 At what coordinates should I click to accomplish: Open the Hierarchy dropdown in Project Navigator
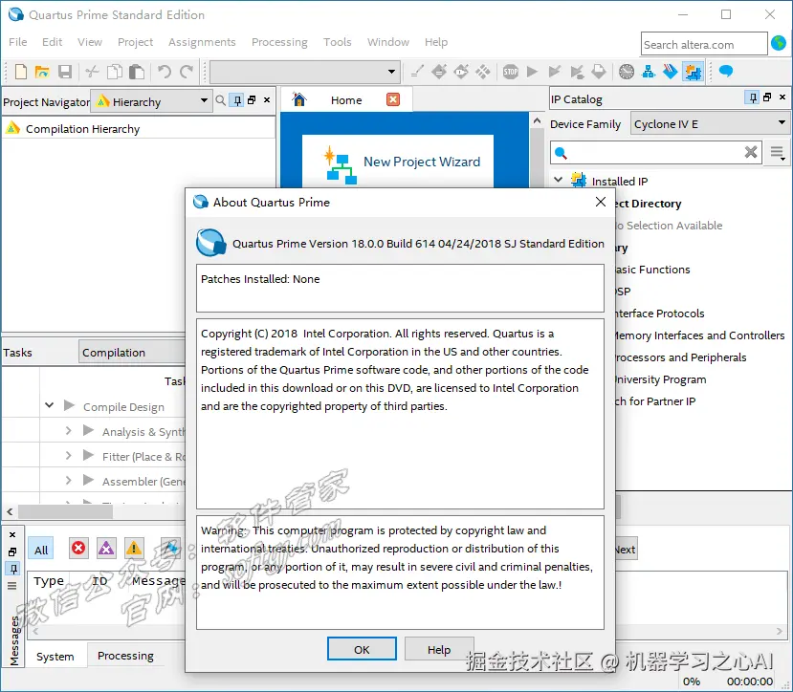click(152, 101)
